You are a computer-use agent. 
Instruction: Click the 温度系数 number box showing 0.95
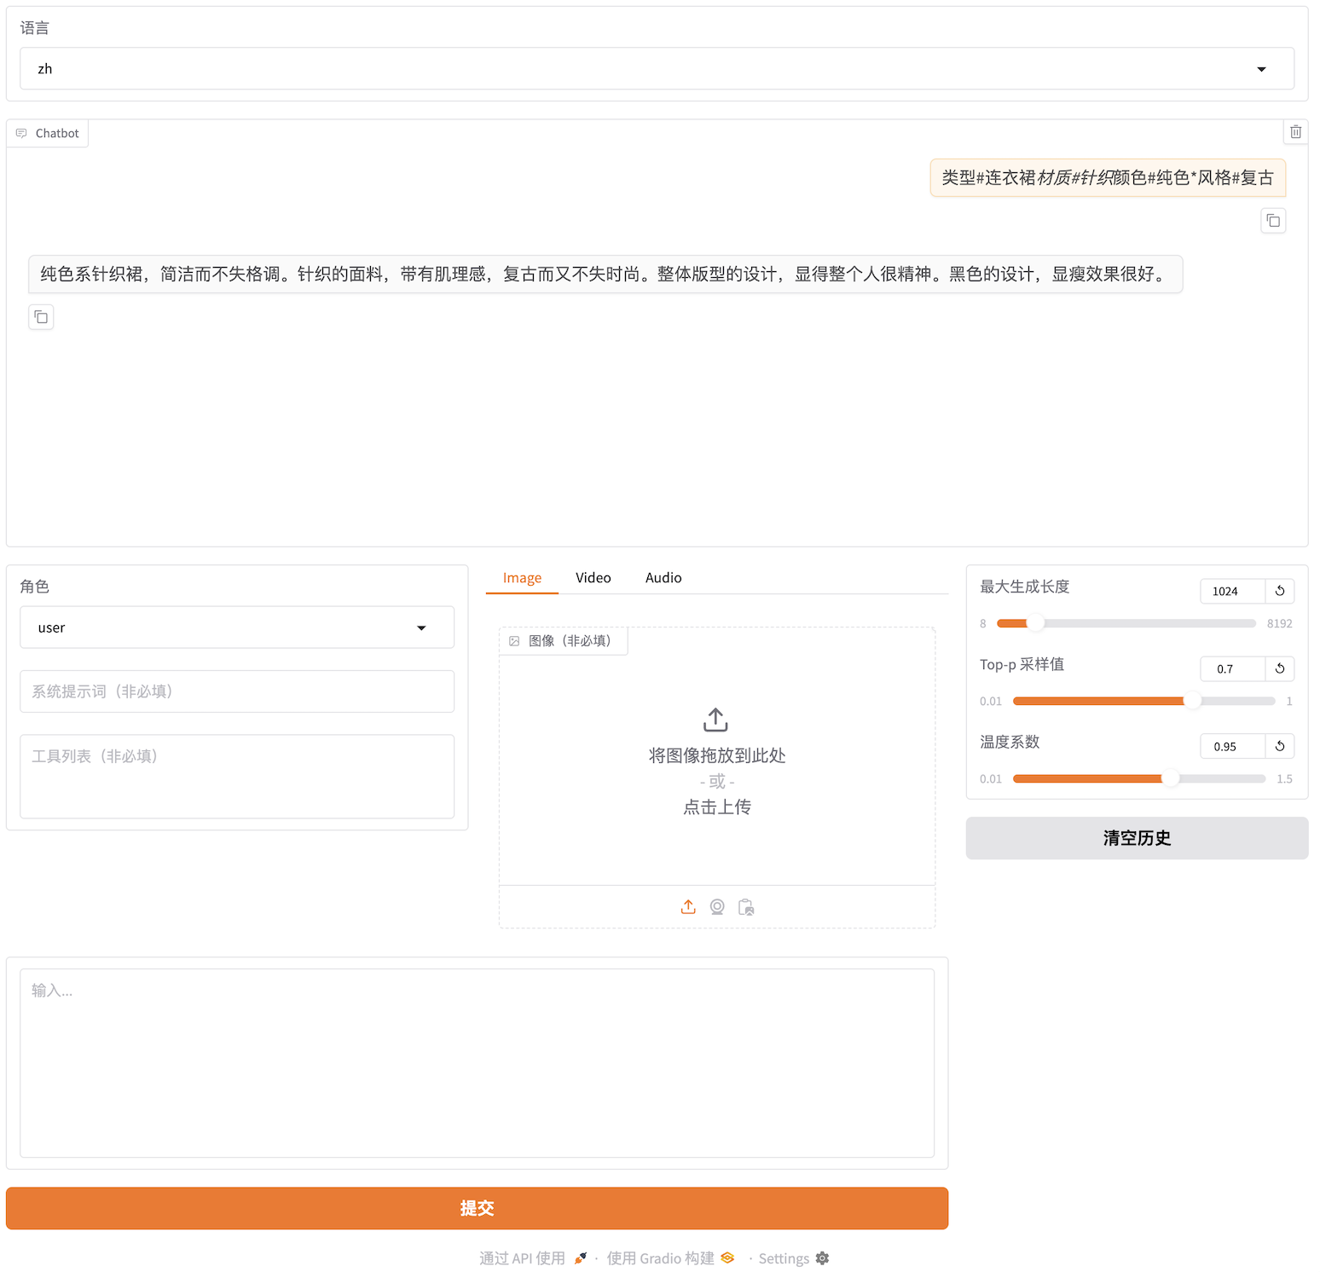1232,746
